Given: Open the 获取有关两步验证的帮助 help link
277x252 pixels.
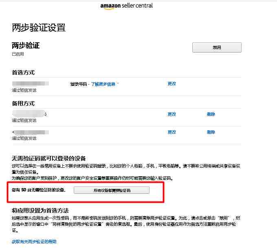Looking at the screenshot, I should (x=34, y=241).
